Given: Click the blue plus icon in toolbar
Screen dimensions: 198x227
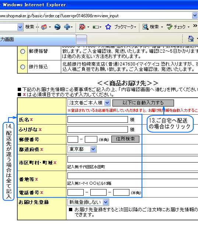Looking at the screenshot, I should (67, 27).
